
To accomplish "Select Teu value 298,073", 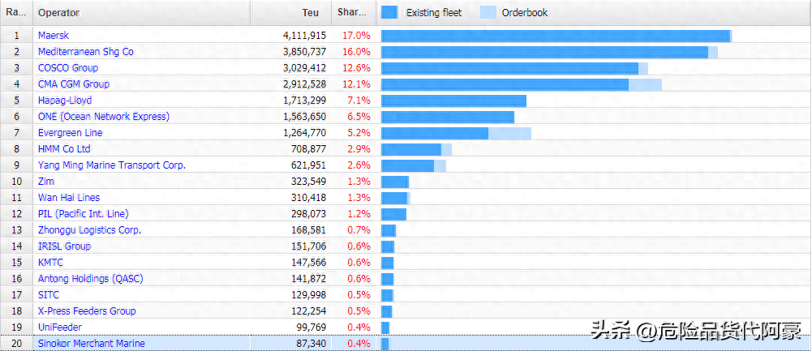I will pos(309,213).
